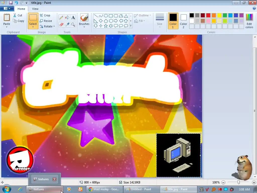Viewport: 257px width, 193px height.
Task: Click the zoom in plus button
Action: click(x=254, y=182)
